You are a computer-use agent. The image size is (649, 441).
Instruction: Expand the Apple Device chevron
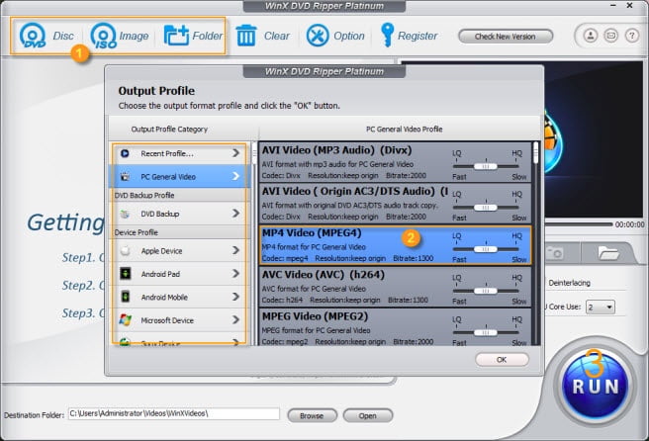(235, 250)
